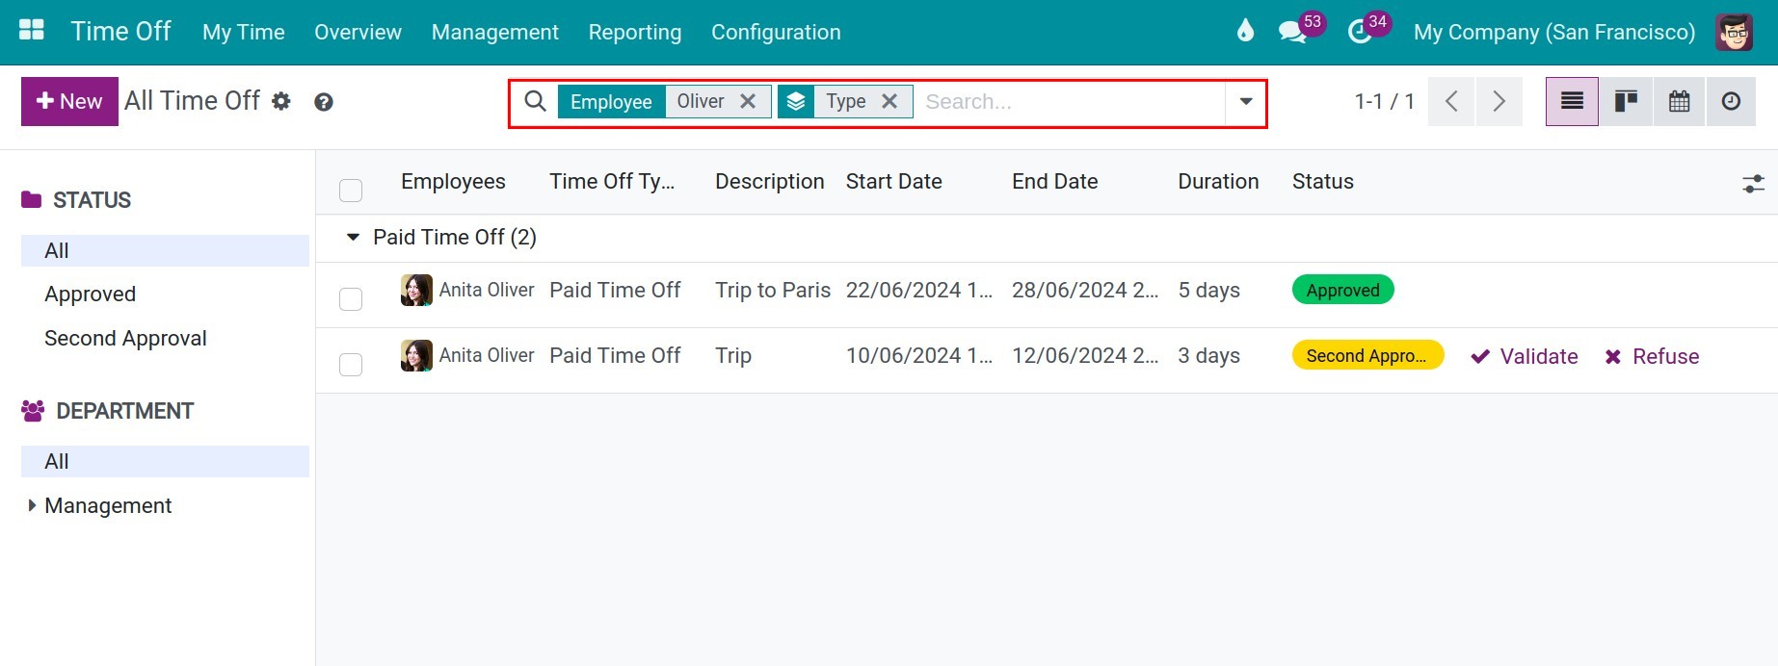Switch to list view
The width and height of the screenshot is (1778, 666).
[x=1572, y=101]
